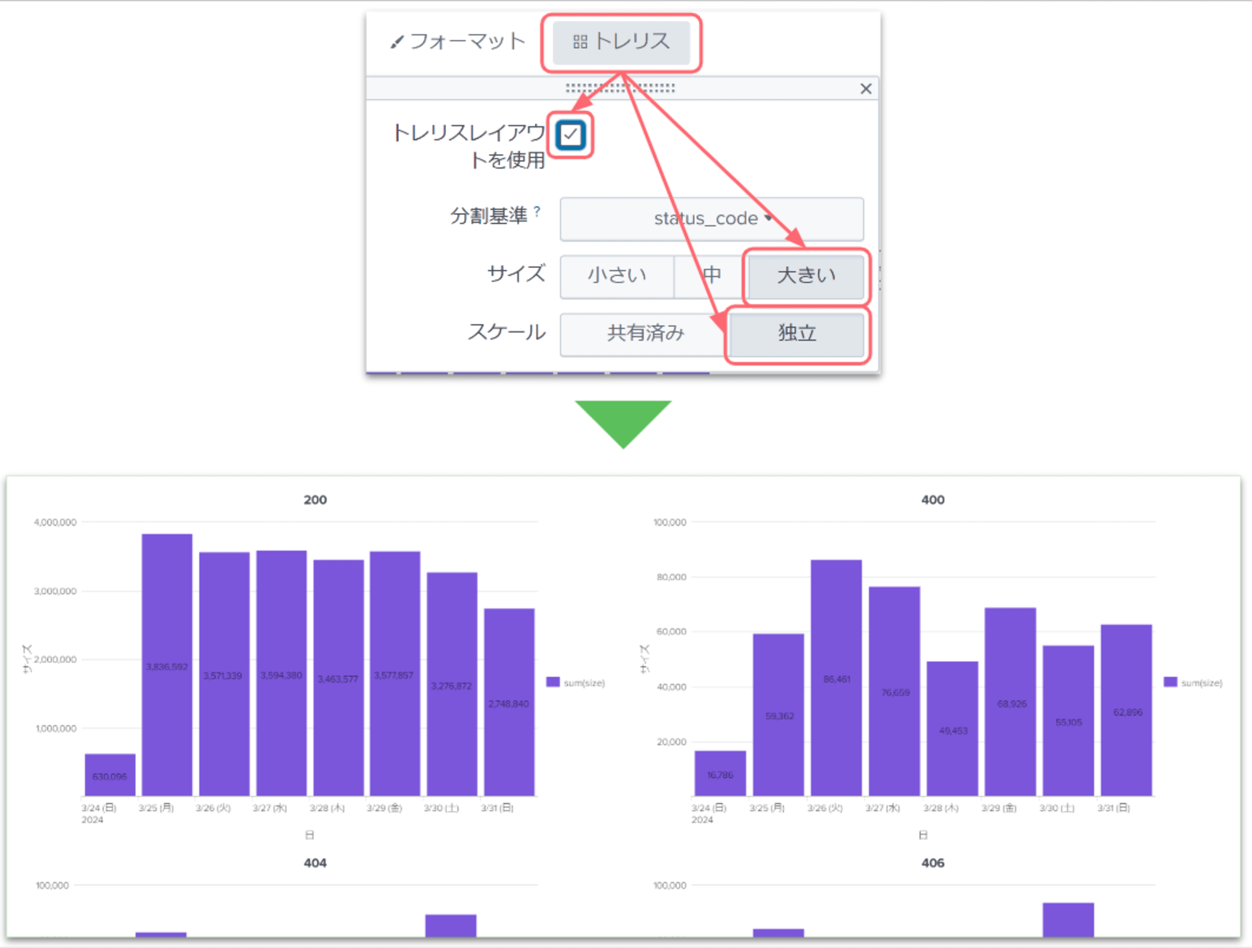Click the 76,659 bar in chart 400
This screenshot has height=948, width=1252.
(x=895, y=691)
